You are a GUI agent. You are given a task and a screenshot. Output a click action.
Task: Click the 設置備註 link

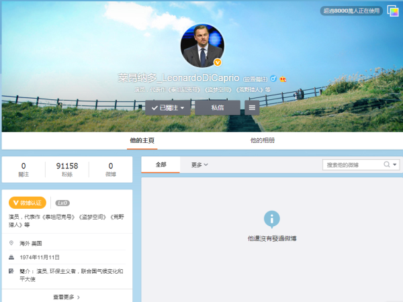(255, 79)
